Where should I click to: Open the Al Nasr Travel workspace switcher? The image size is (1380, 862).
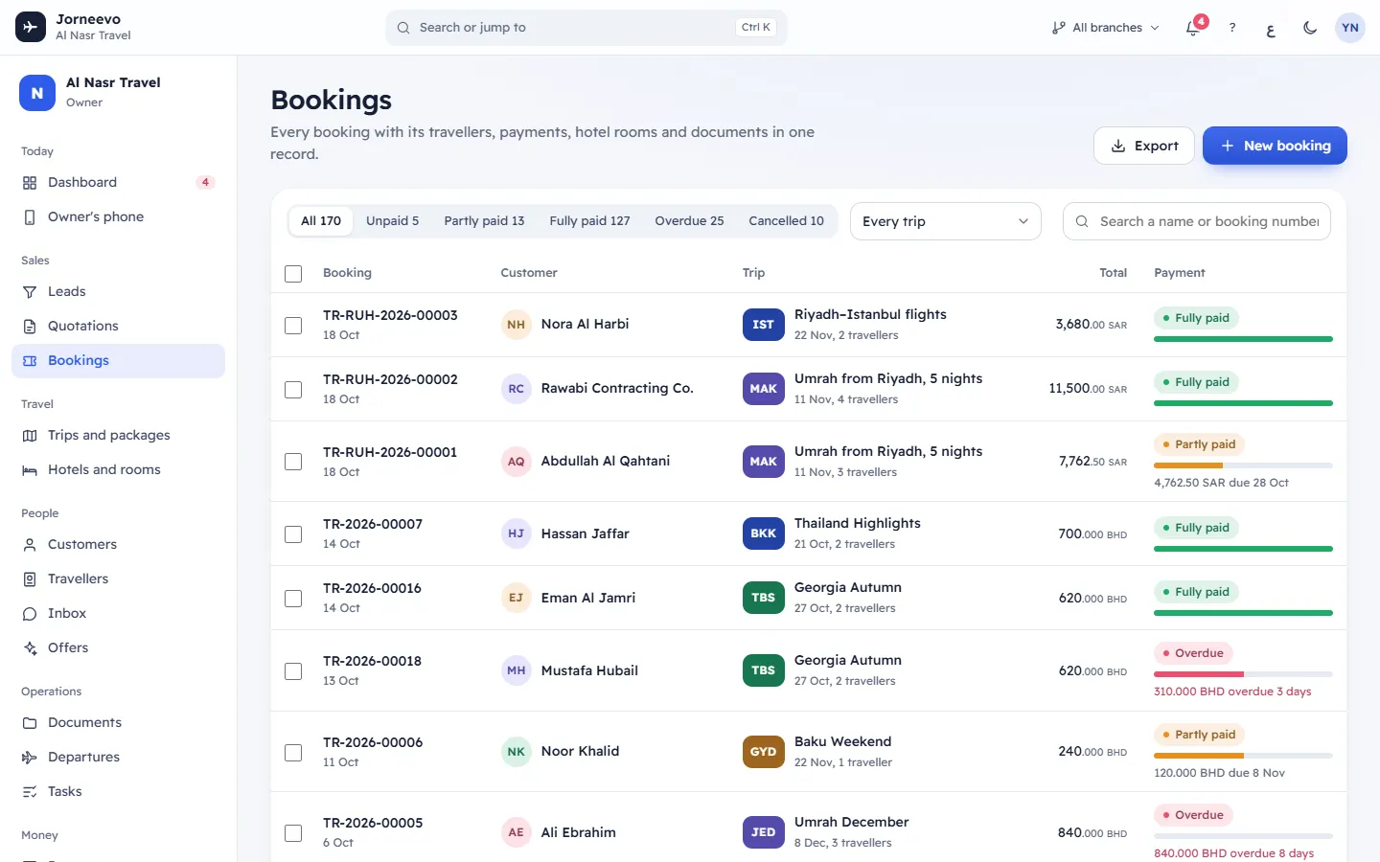(x=118, y=92)
